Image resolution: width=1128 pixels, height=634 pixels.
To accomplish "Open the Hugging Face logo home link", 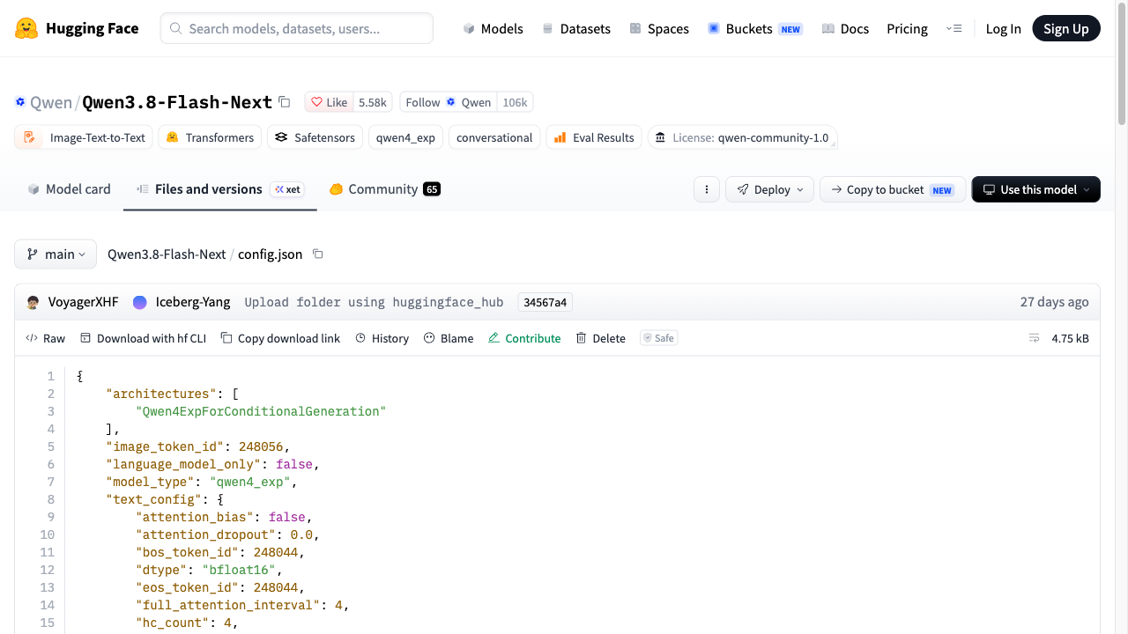I will (77, 28).
